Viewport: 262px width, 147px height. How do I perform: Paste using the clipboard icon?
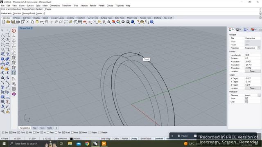[37, 22]
